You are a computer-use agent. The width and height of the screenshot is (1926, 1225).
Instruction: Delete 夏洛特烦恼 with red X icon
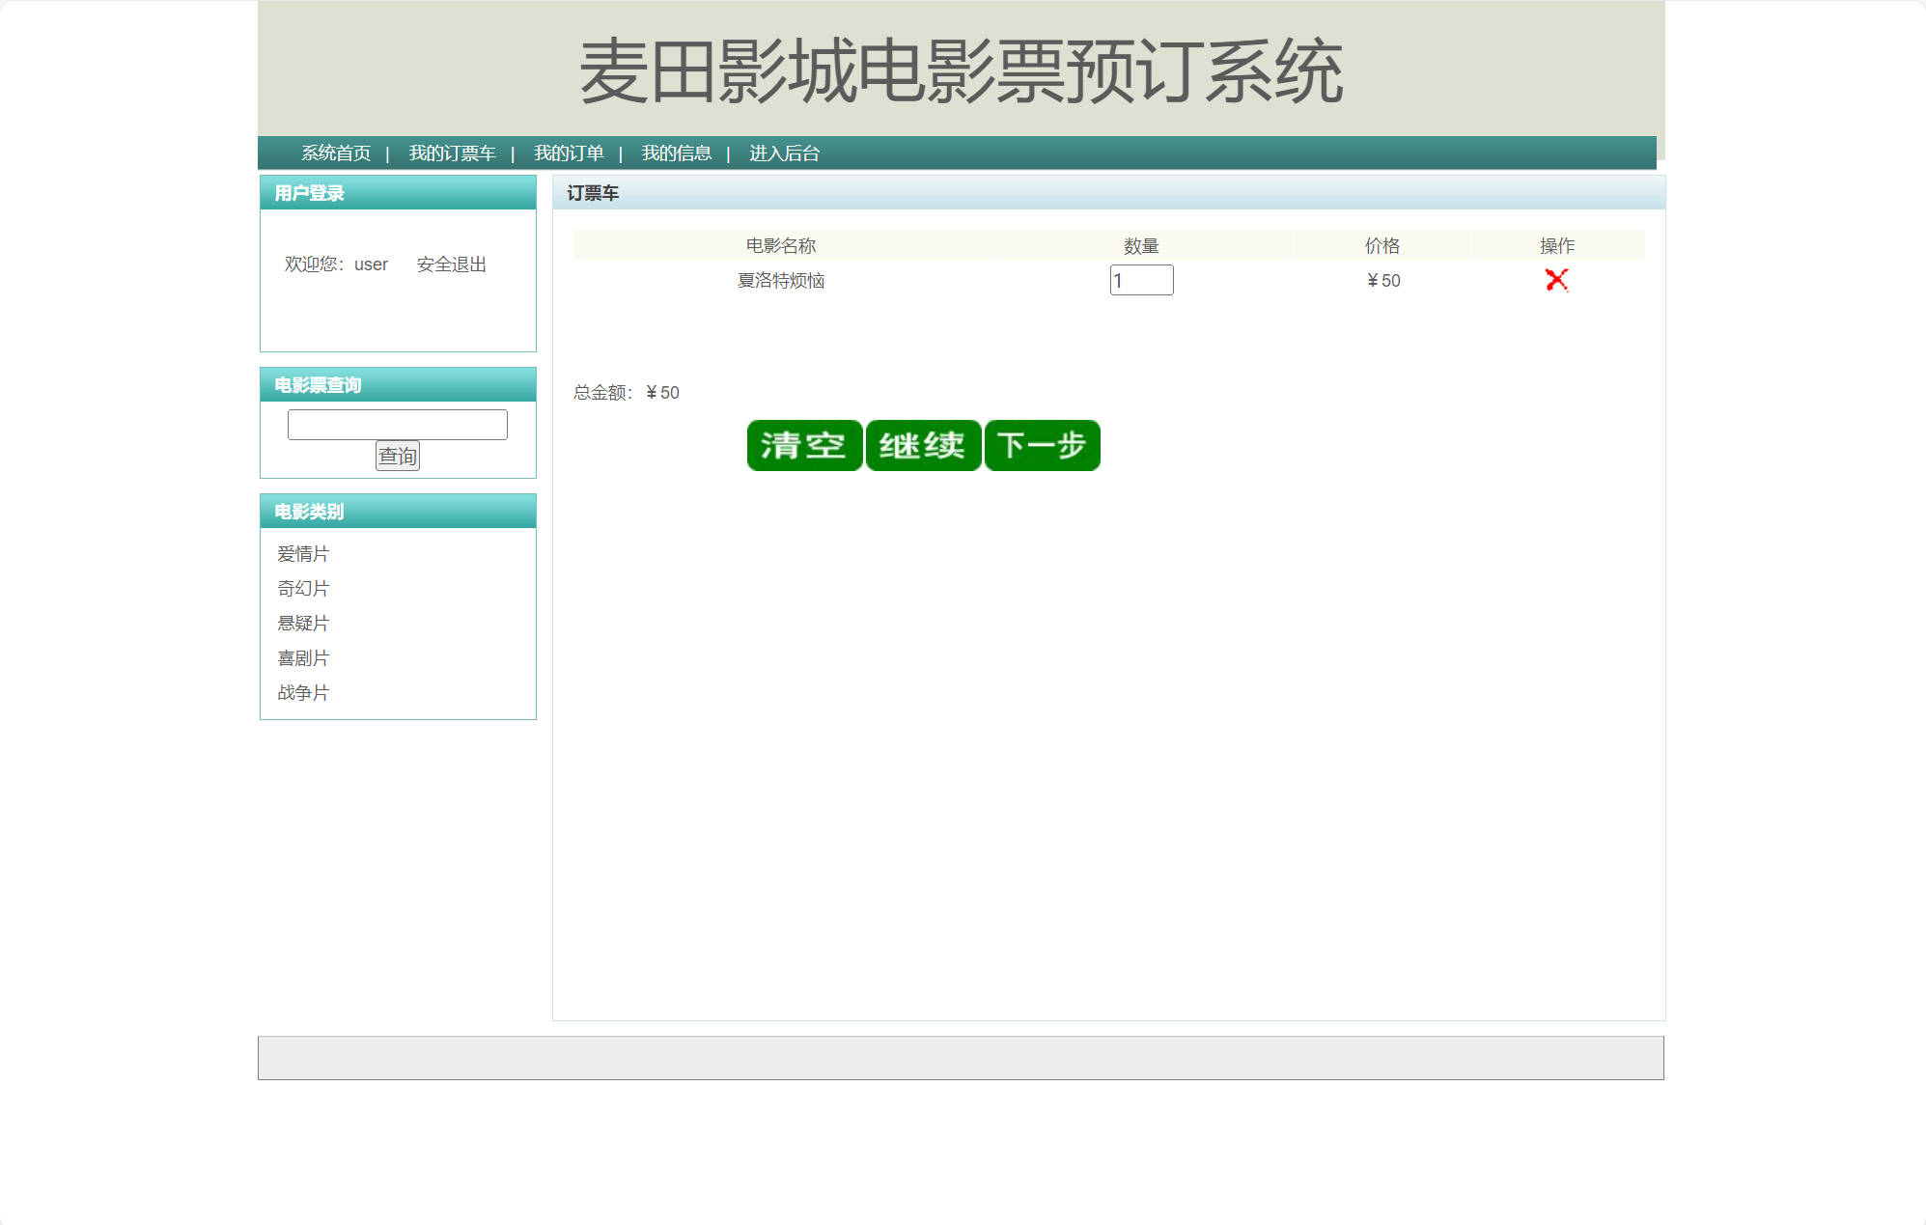pos(1556,280)
